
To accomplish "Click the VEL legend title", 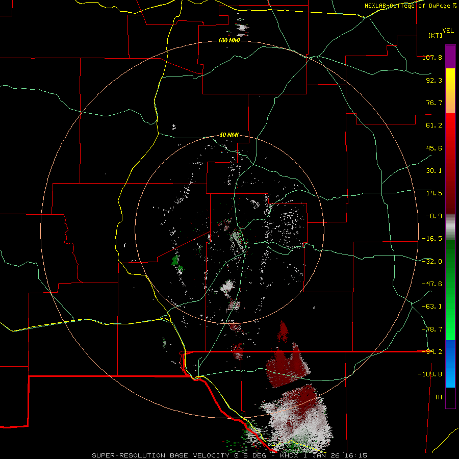I will (x=448, y=31).
